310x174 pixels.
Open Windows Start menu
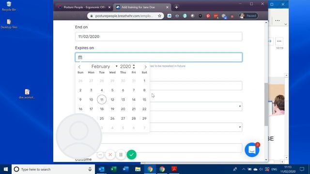point(6,169)
